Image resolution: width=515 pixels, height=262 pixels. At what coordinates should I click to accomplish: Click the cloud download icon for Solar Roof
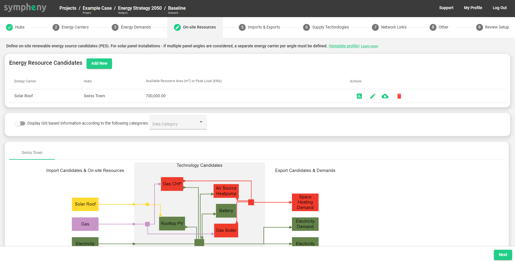(385, 96)
